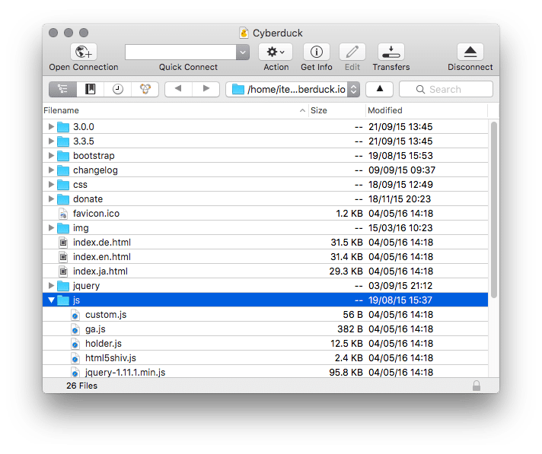Image resolution: width=542 pixels, height=454 pixels.
Task: Go back with the left arrow button
Action: point(178,89)
